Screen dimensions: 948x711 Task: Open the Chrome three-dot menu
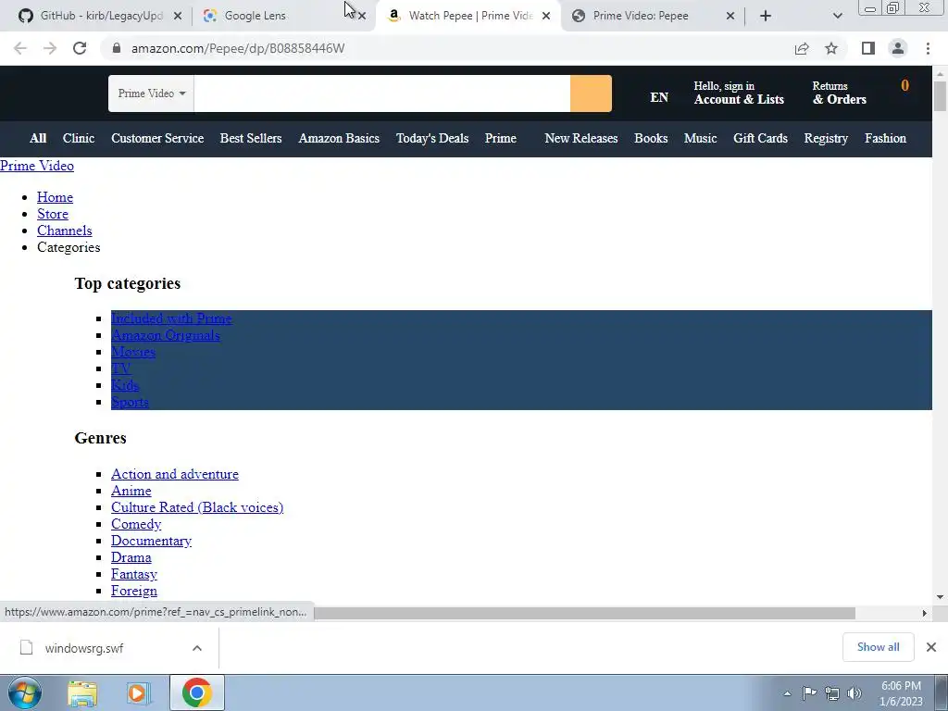(x=928, y=48)
